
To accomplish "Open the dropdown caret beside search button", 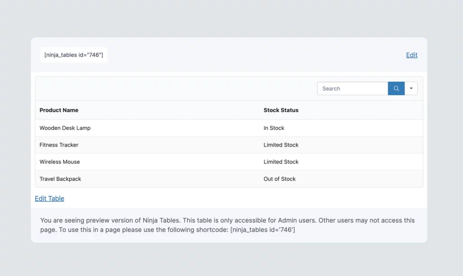I will (411, 89).
